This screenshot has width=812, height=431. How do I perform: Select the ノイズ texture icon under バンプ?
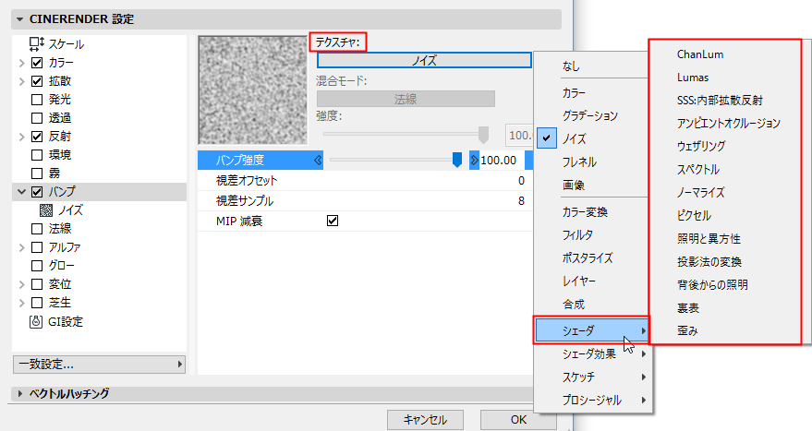[x=46, y=210]
